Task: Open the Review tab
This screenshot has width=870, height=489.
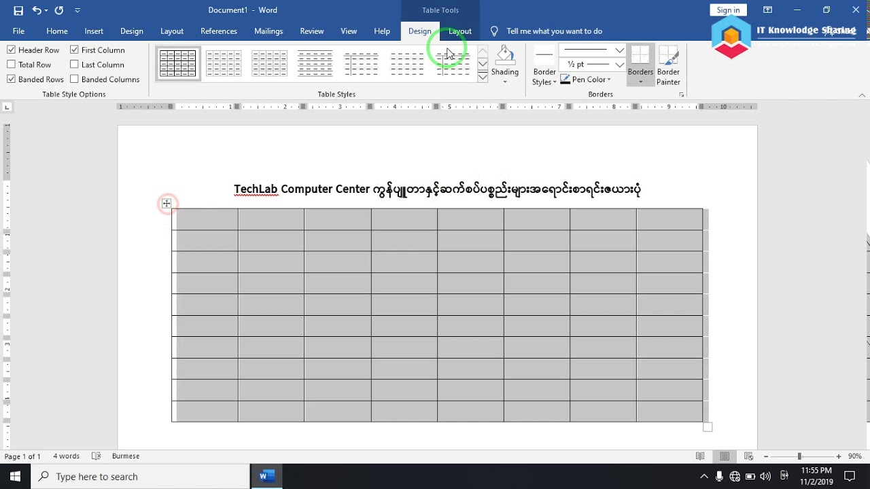Action: point(312,31)
